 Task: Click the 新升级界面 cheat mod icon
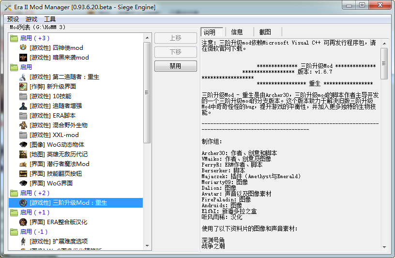pos(23,87)
